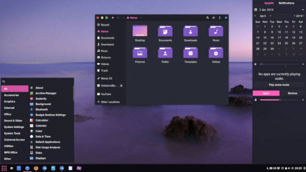This screenshot has height=172, width=306.
Task: Launch Firefox from the taskbar
Action: pyautogui.click(x=36, y=168)
